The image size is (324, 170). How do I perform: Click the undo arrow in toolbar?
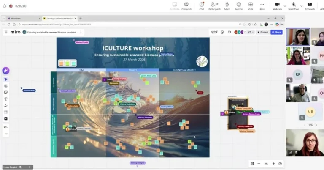[x=6, y=127]
